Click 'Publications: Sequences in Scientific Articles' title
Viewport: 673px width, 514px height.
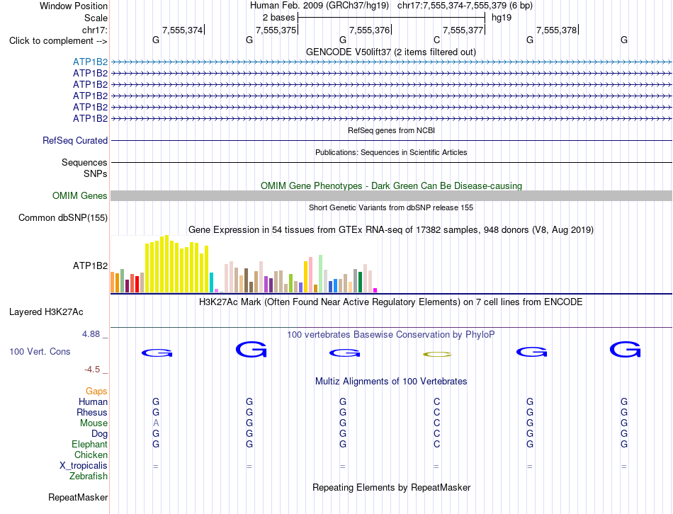[391, 152]
